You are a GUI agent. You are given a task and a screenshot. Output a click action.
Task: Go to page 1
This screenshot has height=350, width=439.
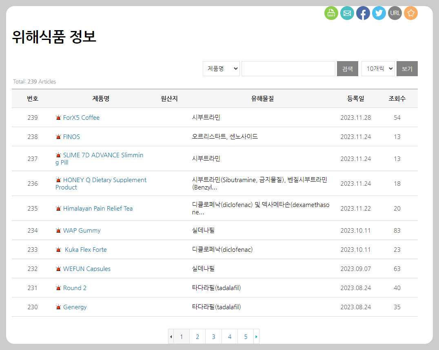pyautogui.click(x=182, y=337)
